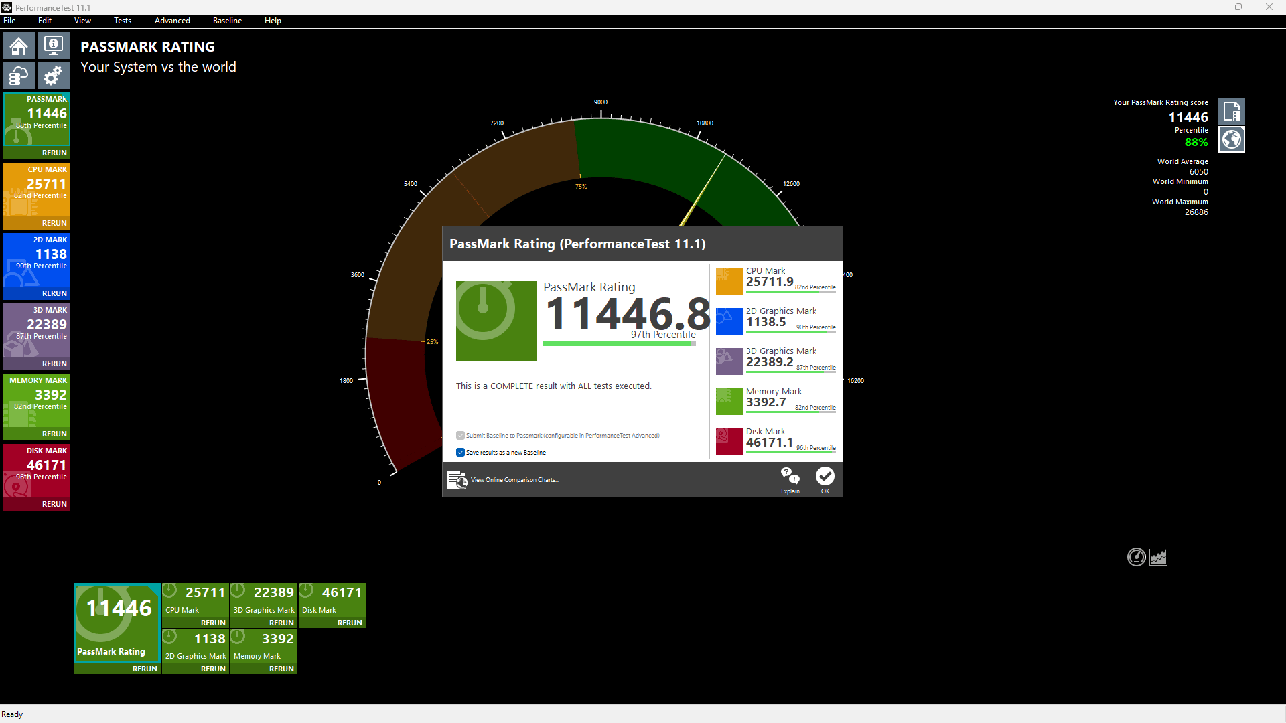Open the Home icon in the sidebar

click(19, 46)
